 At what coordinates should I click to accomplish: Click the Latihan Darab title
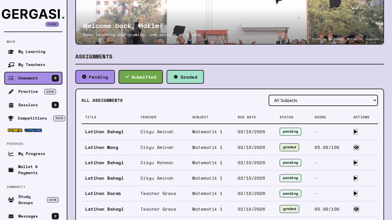click(x=103, y=193)
